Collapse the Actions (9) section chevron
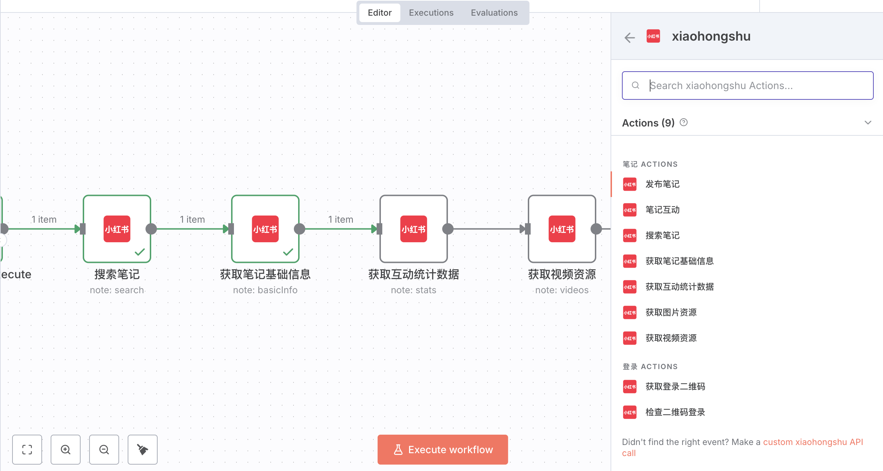 pos(868,123)
